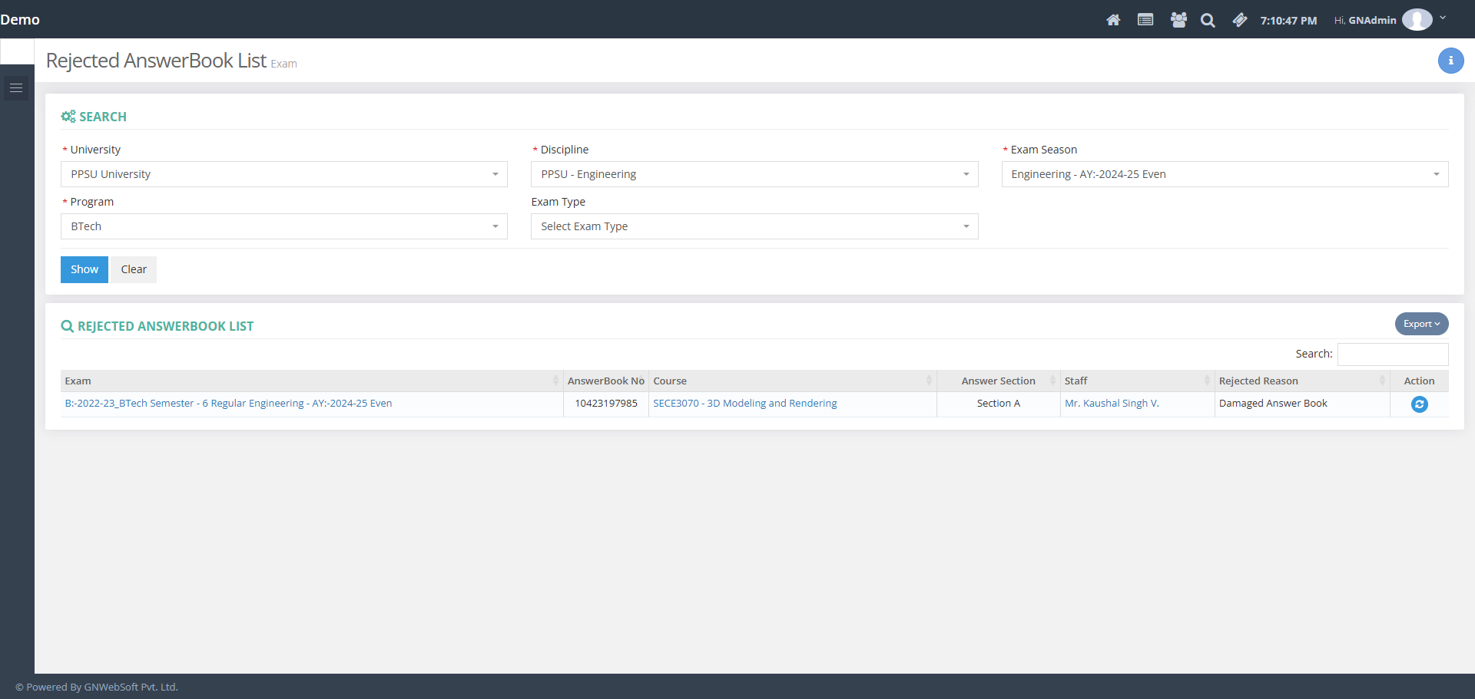Open the Select Exam Type dropdown
The height and width of the screenshot is (699, 1475).
[x=754, y=226]
